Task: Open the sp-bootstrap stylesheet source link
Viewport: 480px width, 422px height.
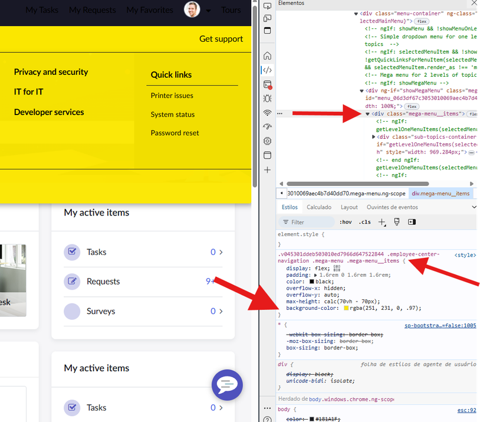Action: coord(440,325)
